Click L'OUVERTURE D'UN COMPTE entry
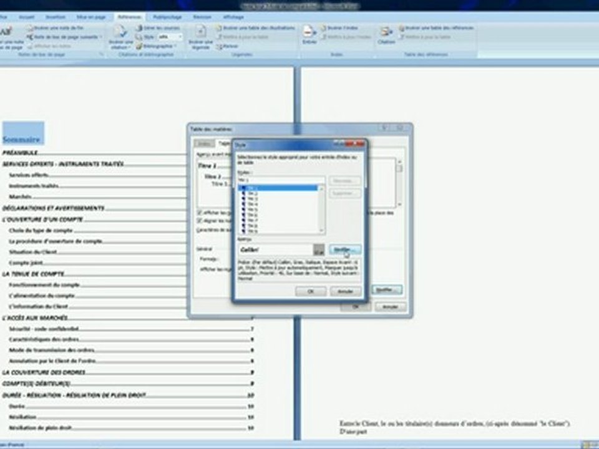Screen dimensions: 599x449 click(x=42, y=220)
